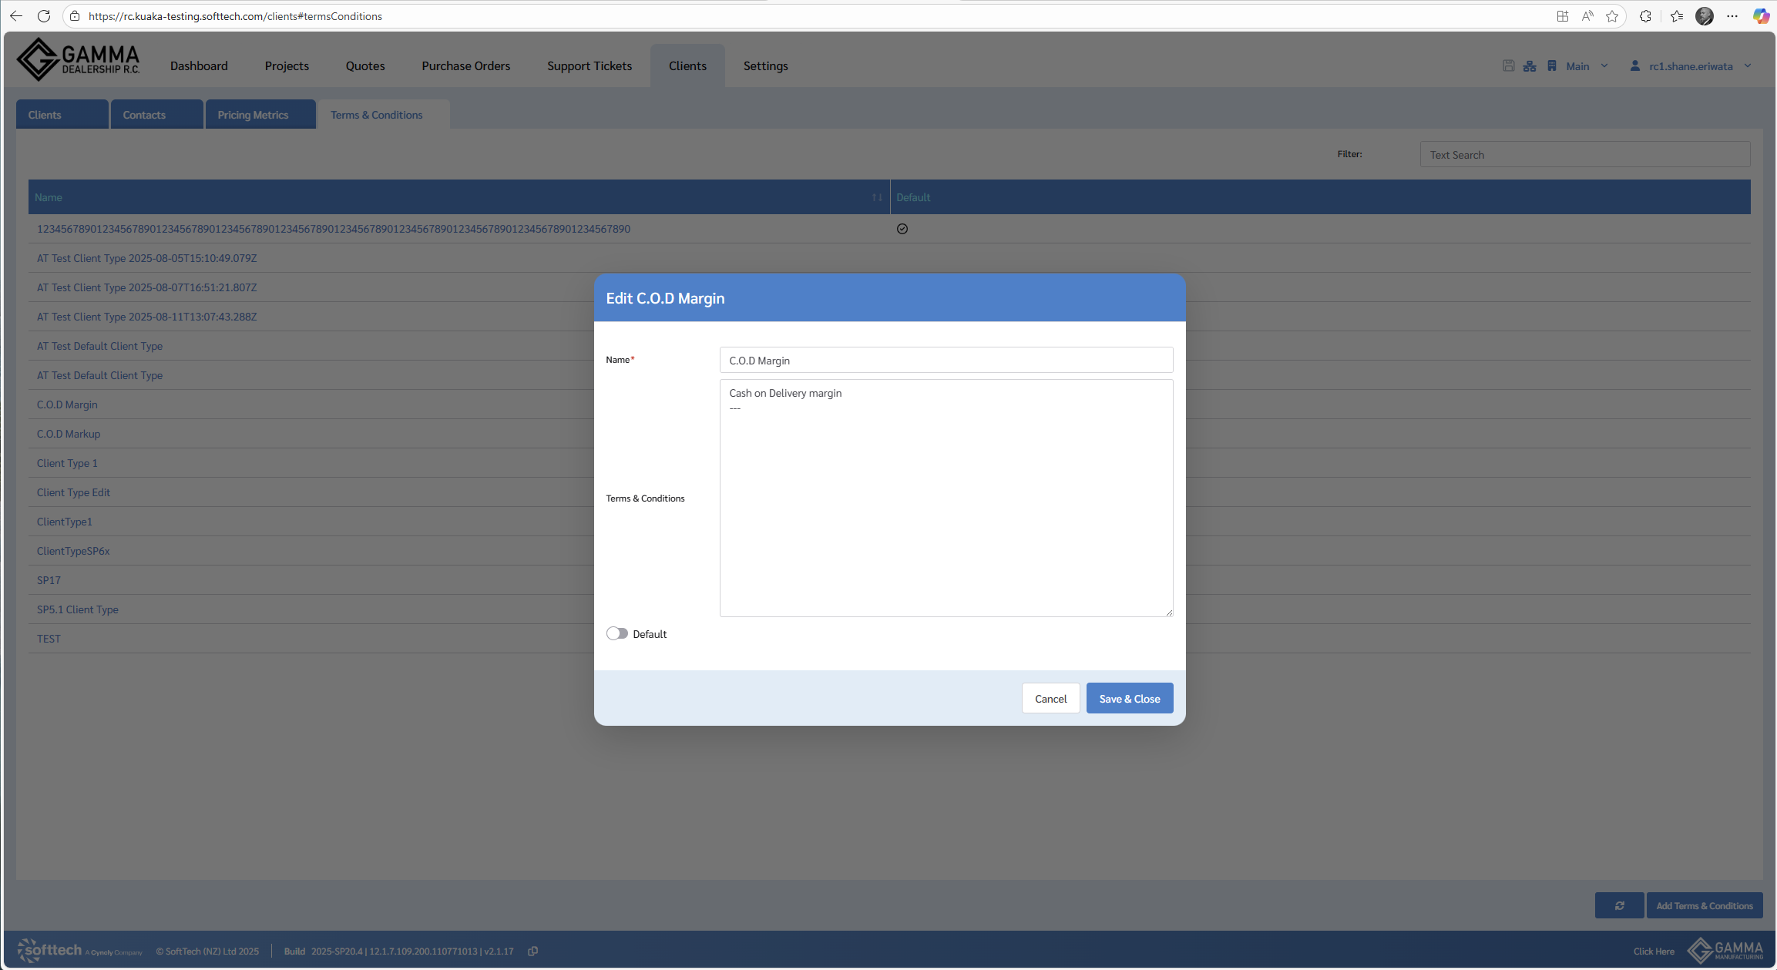This screenshot has height=970, width=1777.
Task: Click the Text Search filter field
Action: [1584, 155]
